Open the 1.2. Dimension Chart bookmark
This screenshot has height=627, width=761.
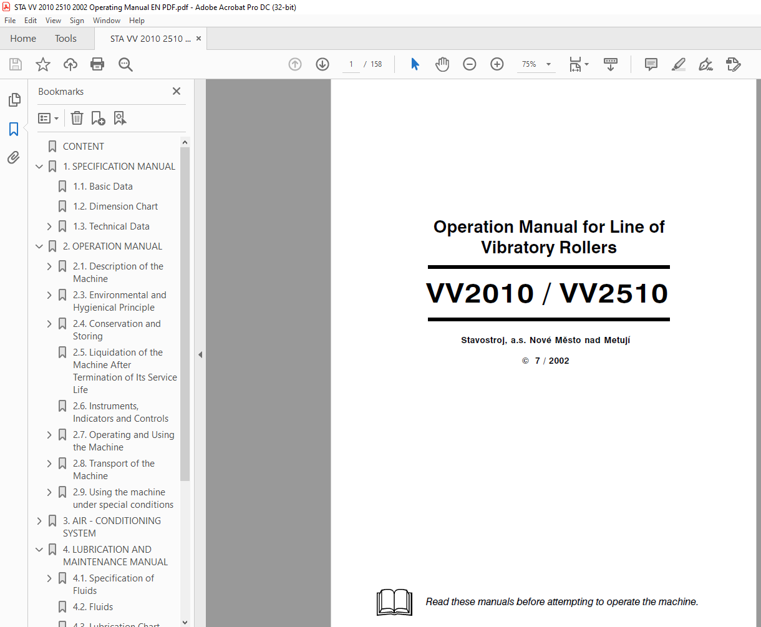click(x=115, y=207)
